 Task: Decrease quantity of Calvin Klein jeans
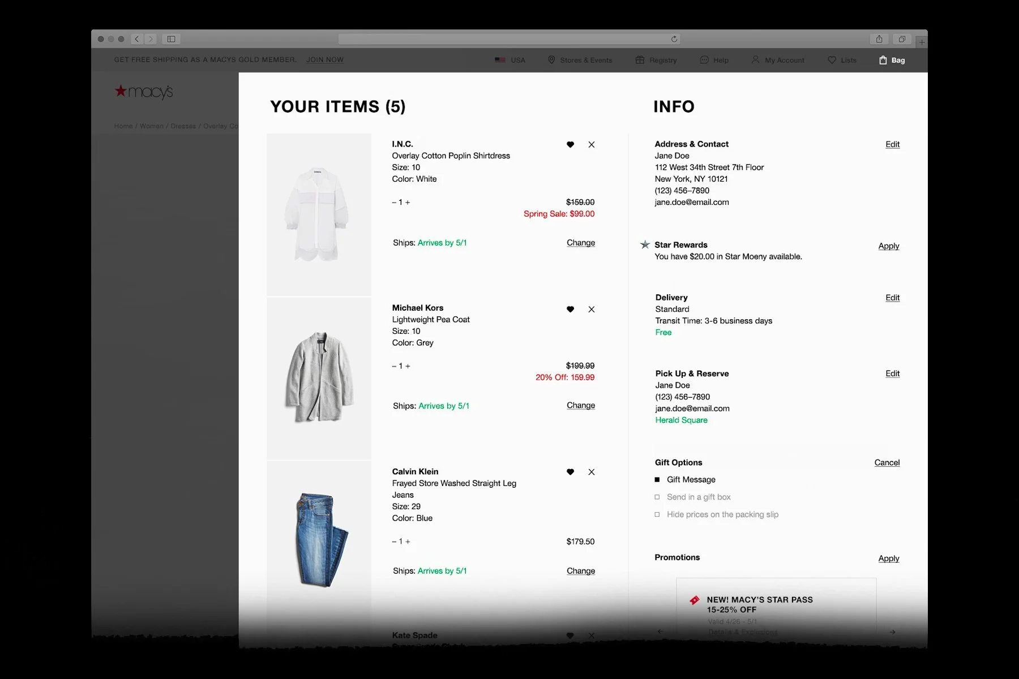(394, 542)
